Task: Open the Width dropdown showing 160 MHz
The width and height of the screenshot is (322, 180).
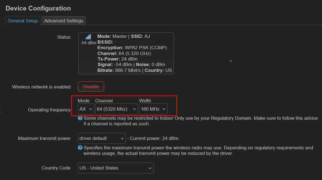Action: click(153, 109)
